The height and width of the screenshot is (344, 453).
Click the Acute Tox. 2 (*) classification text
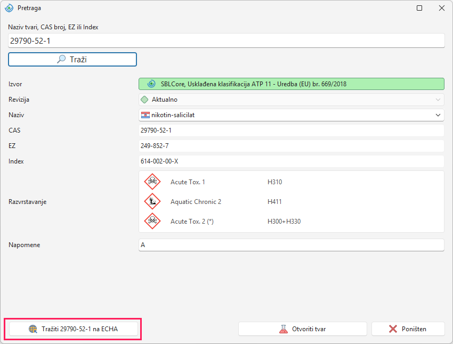coord(192,222)
